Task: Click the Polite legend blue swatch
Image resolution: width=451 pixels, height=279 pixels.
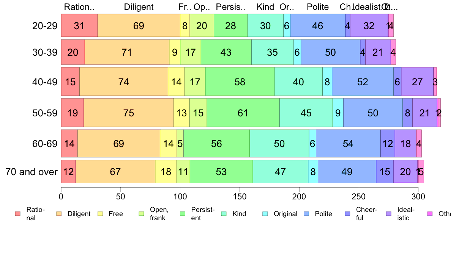Action: (x=306, y=213)
